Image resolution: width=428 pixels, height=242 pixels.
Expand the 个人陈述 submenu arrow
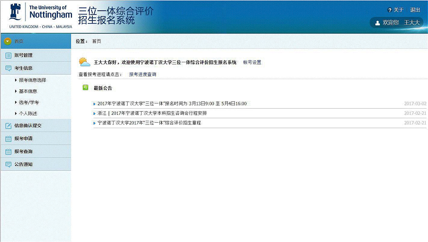click(16, 113)
